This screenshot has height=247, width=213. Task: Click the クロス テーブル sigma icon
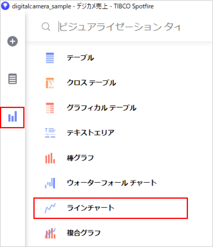coord(50,83)
